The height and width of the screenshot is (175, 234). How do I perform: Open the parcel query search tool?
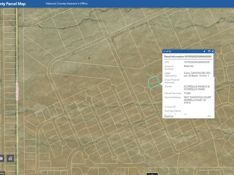click(10, 158)
